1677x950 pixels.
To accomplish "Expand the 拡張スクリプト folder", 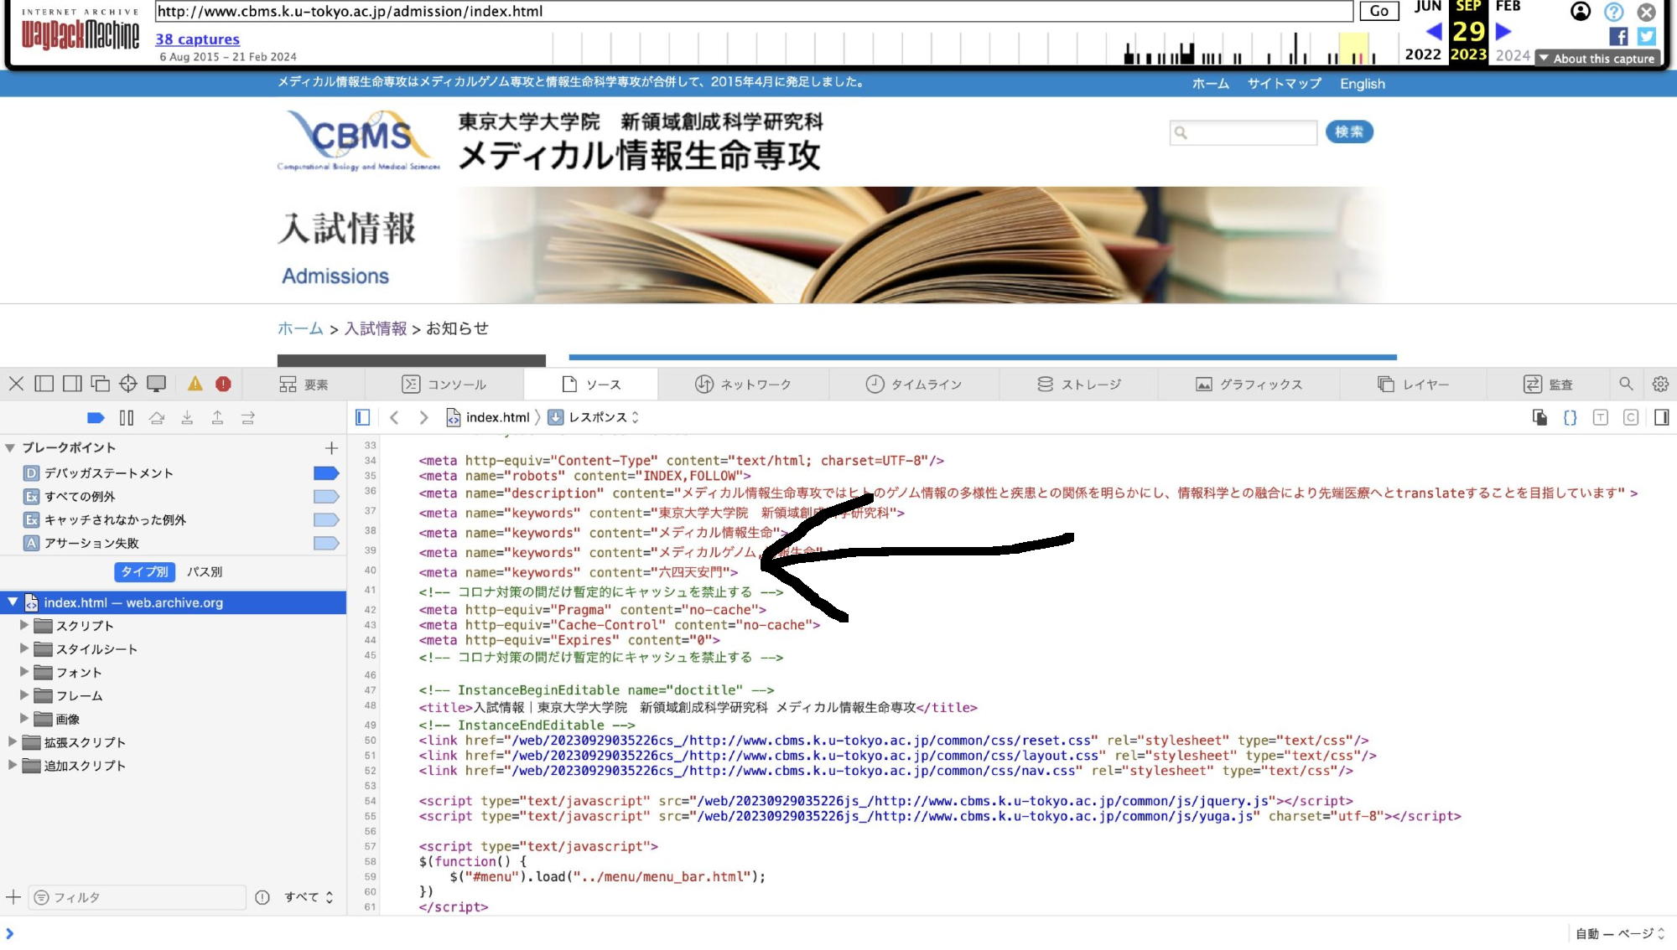I will (13, 742).
